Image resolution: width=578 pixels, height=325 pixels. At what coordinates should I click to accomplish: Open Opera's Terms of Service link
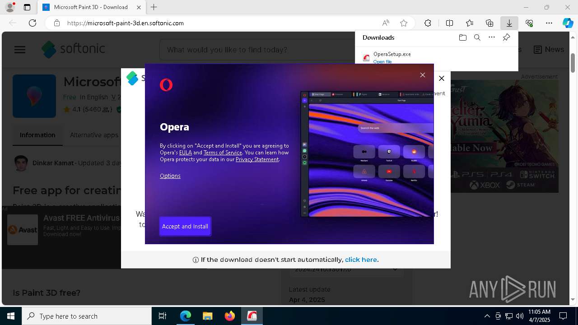tap(223, 153)
